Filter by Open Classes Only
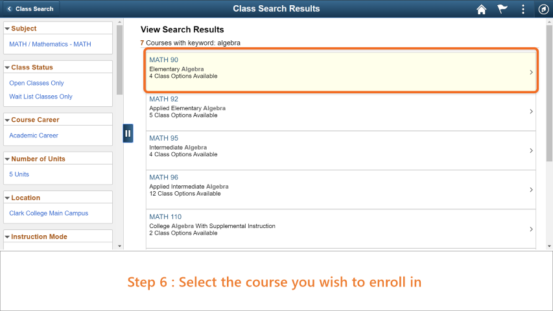The image size is (553, 311). pos(36,83)
